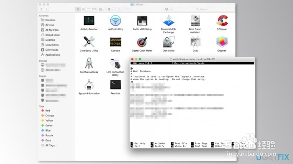Screen dimensions: 293x164
Task: Click the Finder share button
Action: point(119,9)
